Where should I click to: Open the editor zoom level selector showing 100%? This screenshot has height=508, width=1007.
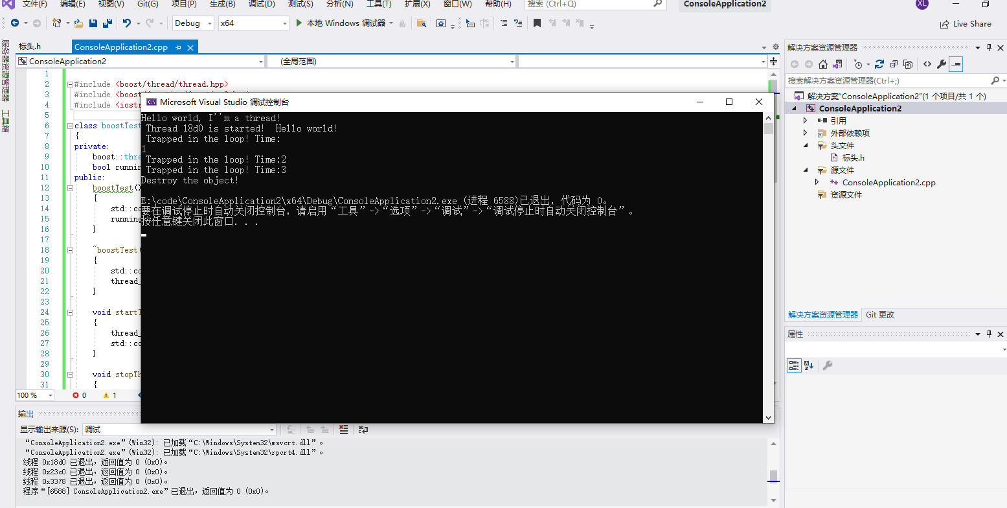34,395
